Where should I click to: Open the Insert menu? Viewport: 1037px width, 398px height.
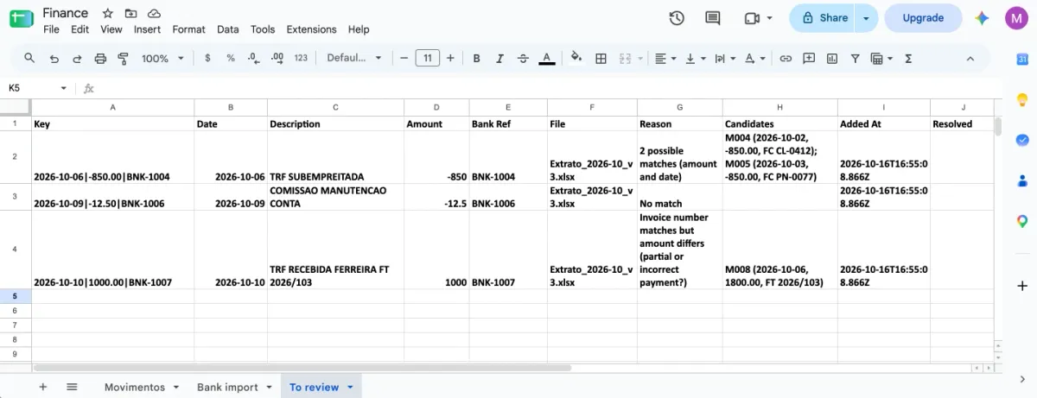(148, 29)
